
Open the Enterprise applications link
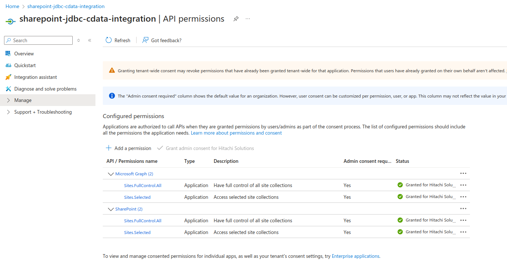(x=355, y=256)
